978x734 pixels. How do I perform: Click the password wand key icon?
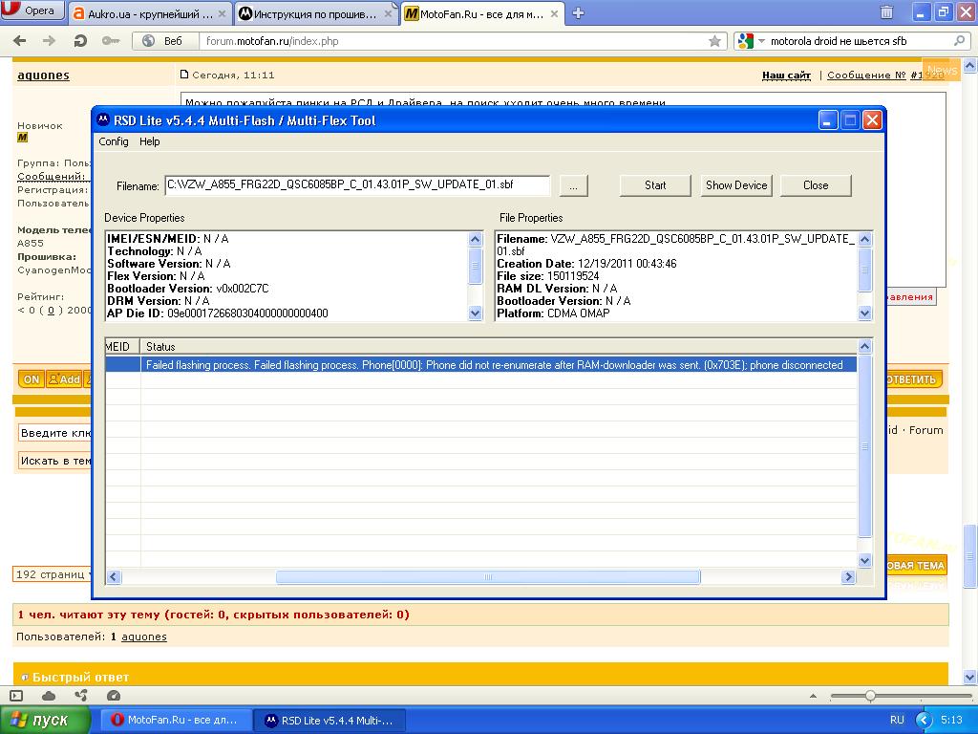tap(111, 40)
